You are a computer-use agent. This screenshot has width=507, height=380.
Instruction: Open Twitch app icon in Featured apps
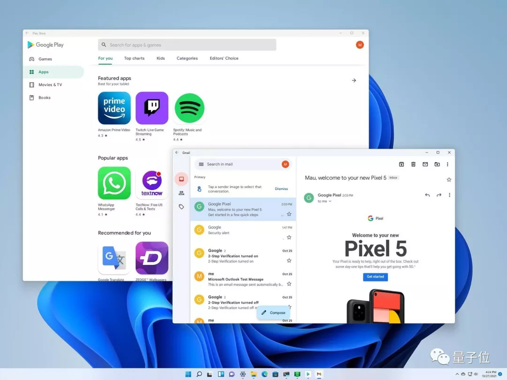152,108
